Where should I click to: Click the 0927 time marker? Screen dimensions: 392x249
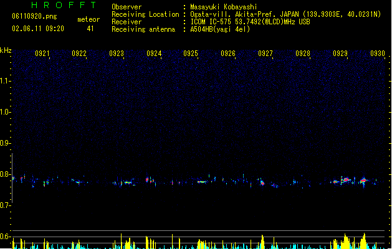[x=265, y=54]
